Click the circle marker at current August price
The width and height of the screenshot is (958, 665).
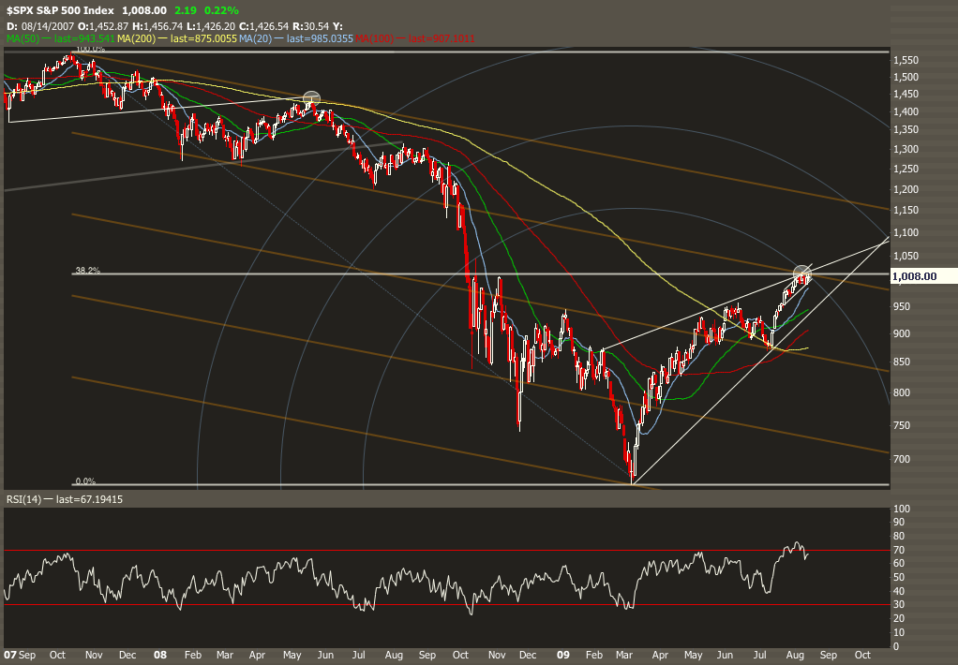802,274
